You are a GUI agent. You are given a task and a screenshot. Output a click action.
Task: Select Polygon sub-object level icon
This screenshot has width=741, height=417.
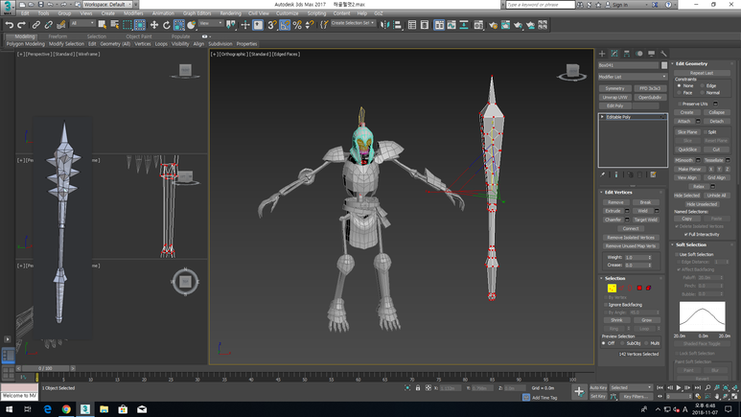(x=640, y=288)
